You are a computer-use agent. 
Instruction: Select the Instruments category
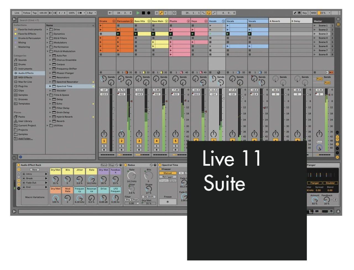pos(25,69)
